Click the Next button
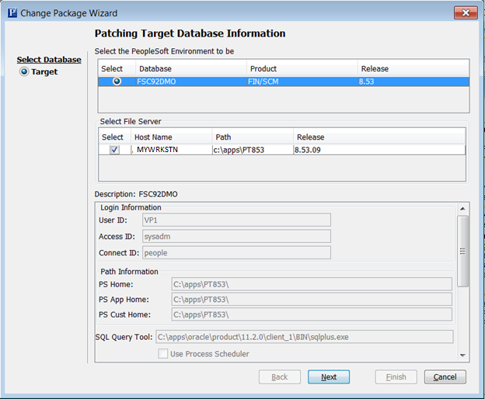 click(329, 377)
